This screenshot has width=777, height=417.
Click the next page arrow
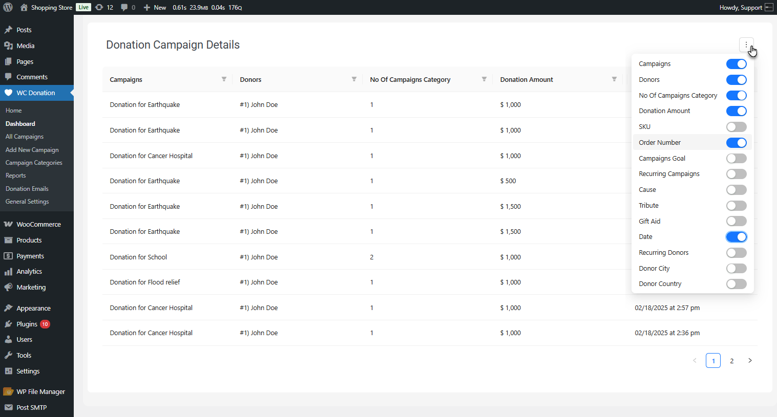750,360
